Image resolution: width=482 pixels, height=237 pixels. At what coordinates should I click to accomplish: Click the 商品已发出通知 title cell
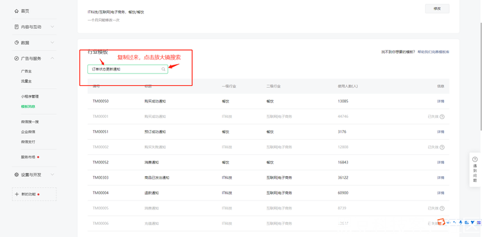(157, 178)
